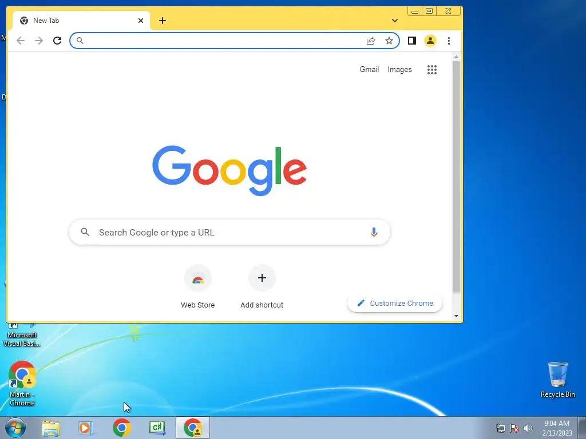Start voice search with the microphone
Viewport: 586px width, 439px height.
click(374, 232)
